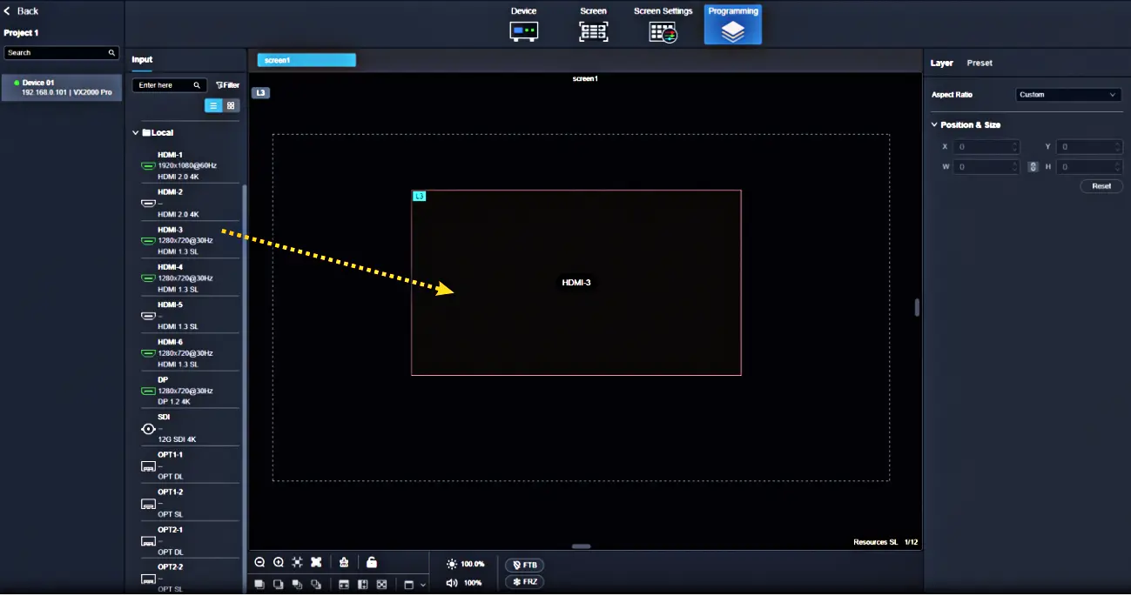Click the zoom in magnifier icon
The width and height of the screenshot is (1131, 596).
point(279,563)
